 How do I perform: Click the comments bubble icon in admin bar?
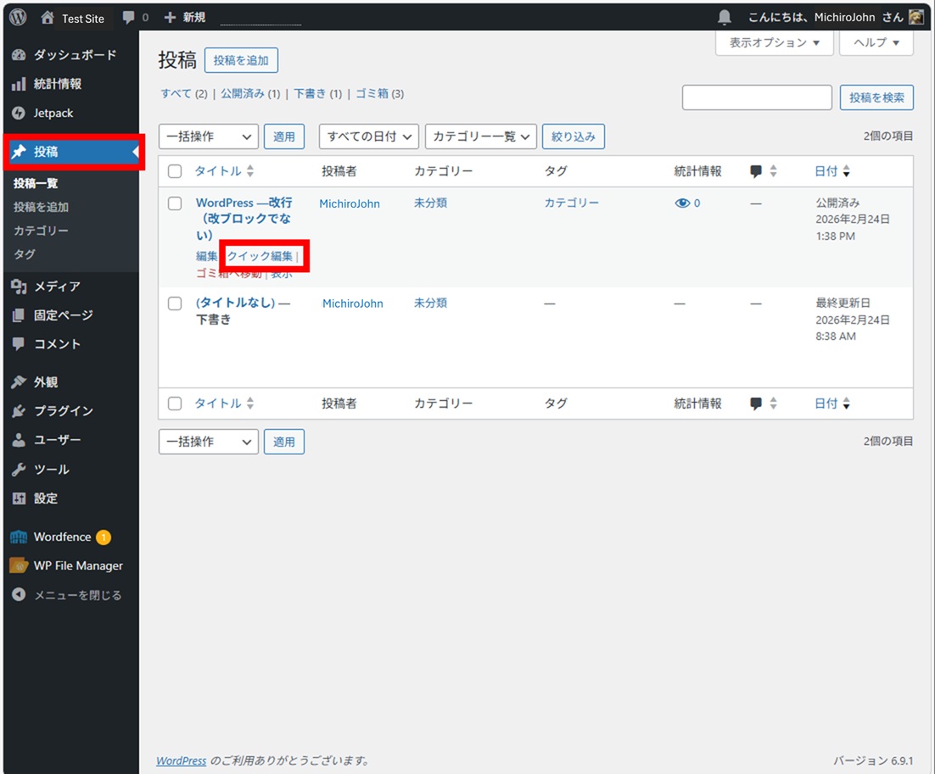128,17
